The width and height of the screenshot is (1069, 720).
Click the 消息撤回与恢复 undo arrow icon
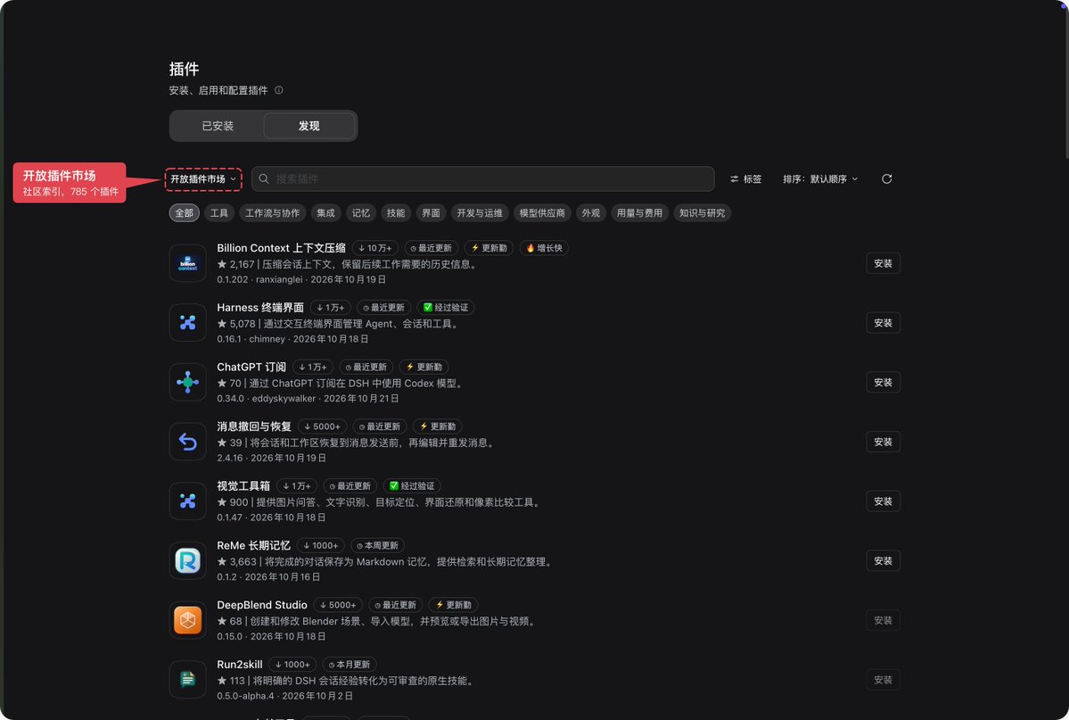click(187, 443)
